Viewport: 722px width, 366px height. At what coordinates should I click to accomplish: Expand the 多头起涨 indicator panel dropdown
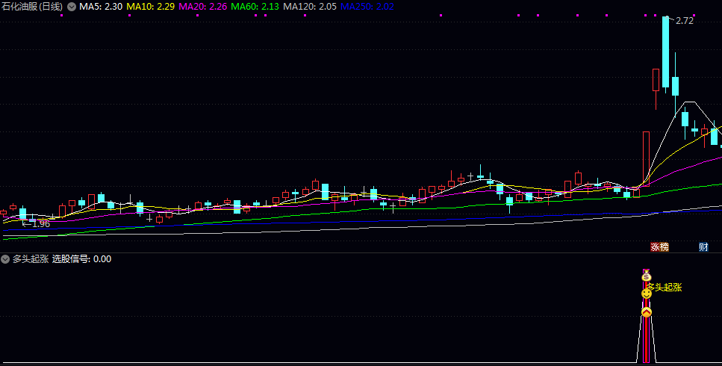pyautogui.click(x=5, y=259)
